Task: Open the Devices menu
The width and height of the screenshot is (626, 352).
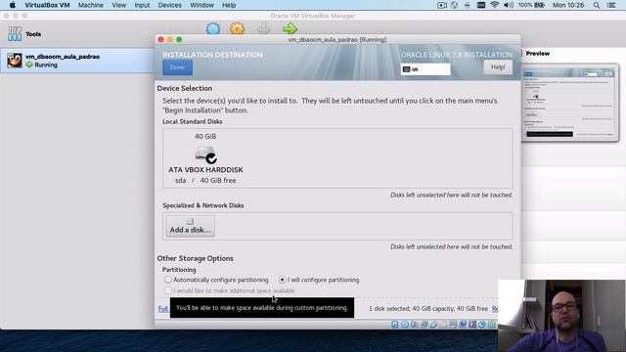Action: point(169,5)
